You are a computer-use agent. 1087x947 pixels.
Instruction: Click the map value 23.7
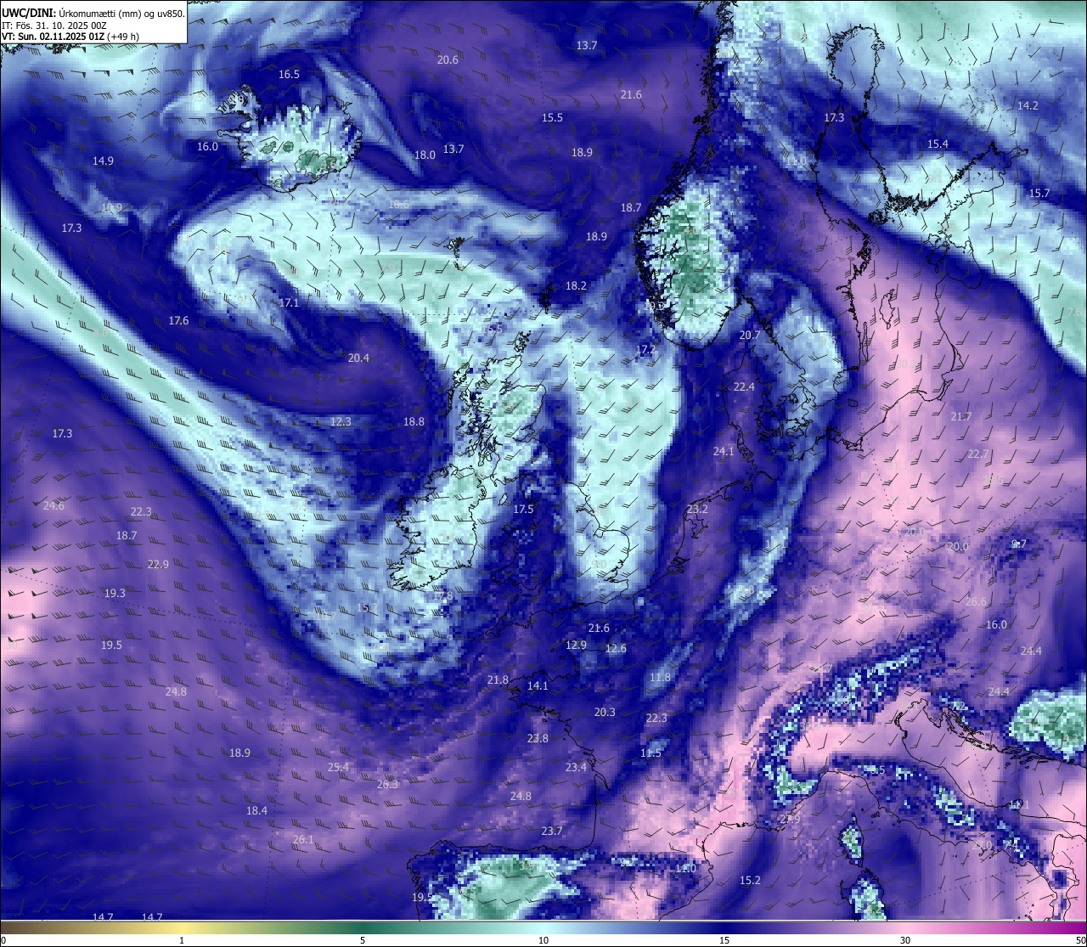pyautogui.click(x=552, y=831)
